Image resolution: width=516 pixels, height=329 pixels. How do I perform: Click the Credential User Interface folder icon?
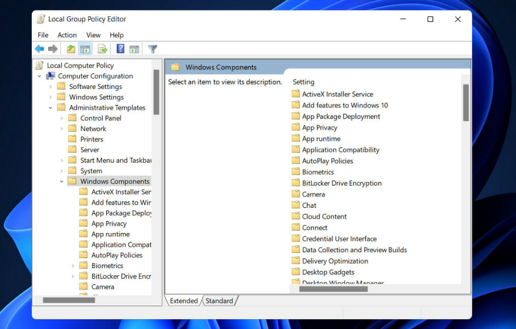point(296,239)
